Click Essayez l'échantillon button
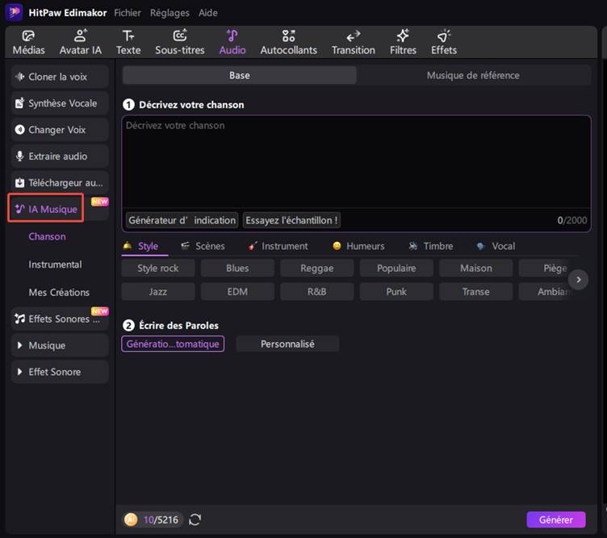 [291, 220]
